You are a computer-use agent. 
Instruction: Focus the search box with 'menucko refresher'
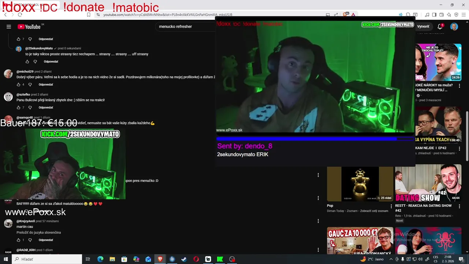pos(185,26)
